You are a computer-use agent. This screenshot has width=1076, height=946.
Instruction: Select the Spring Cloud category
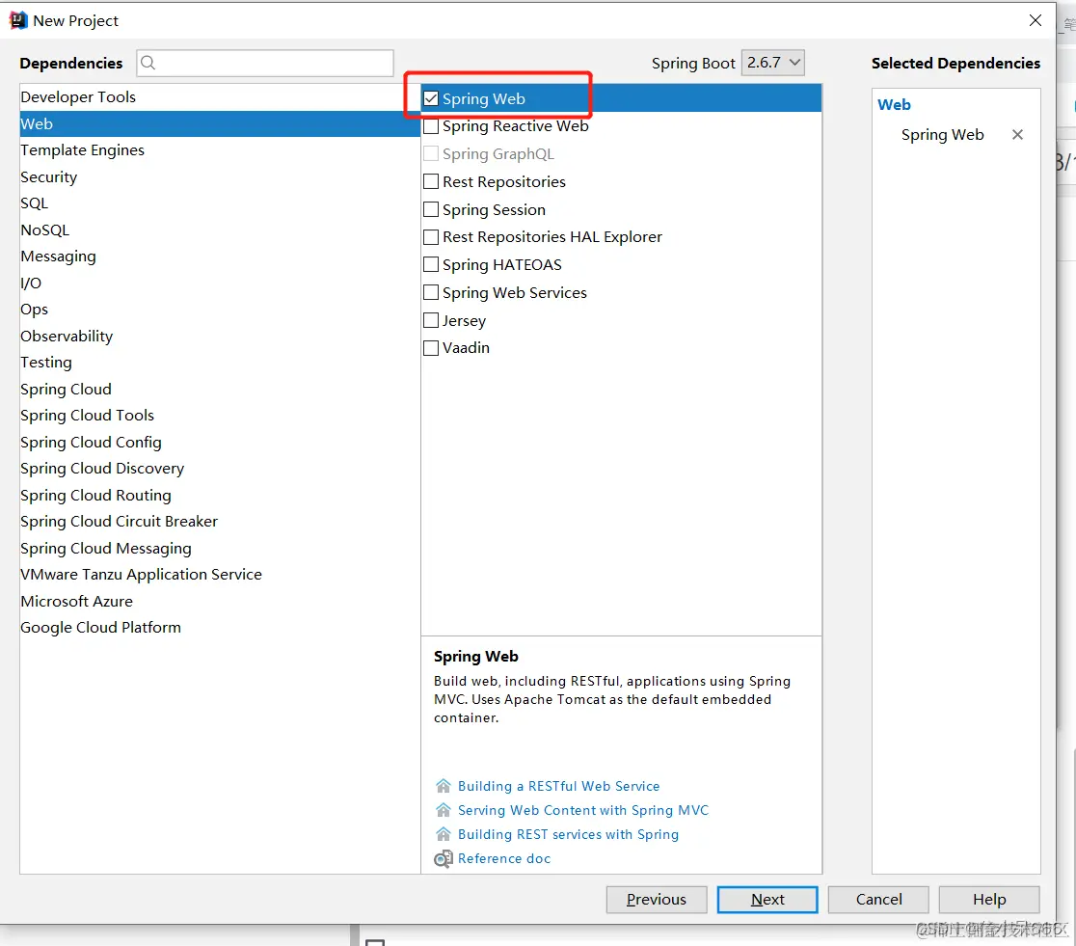click(x=220, y=389)
